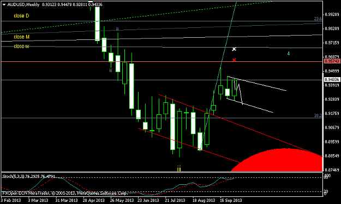The height and width of the screenshot is (204, 341).
Task: Click the '15 Sep 2013' date label
Action: (231, 200)
